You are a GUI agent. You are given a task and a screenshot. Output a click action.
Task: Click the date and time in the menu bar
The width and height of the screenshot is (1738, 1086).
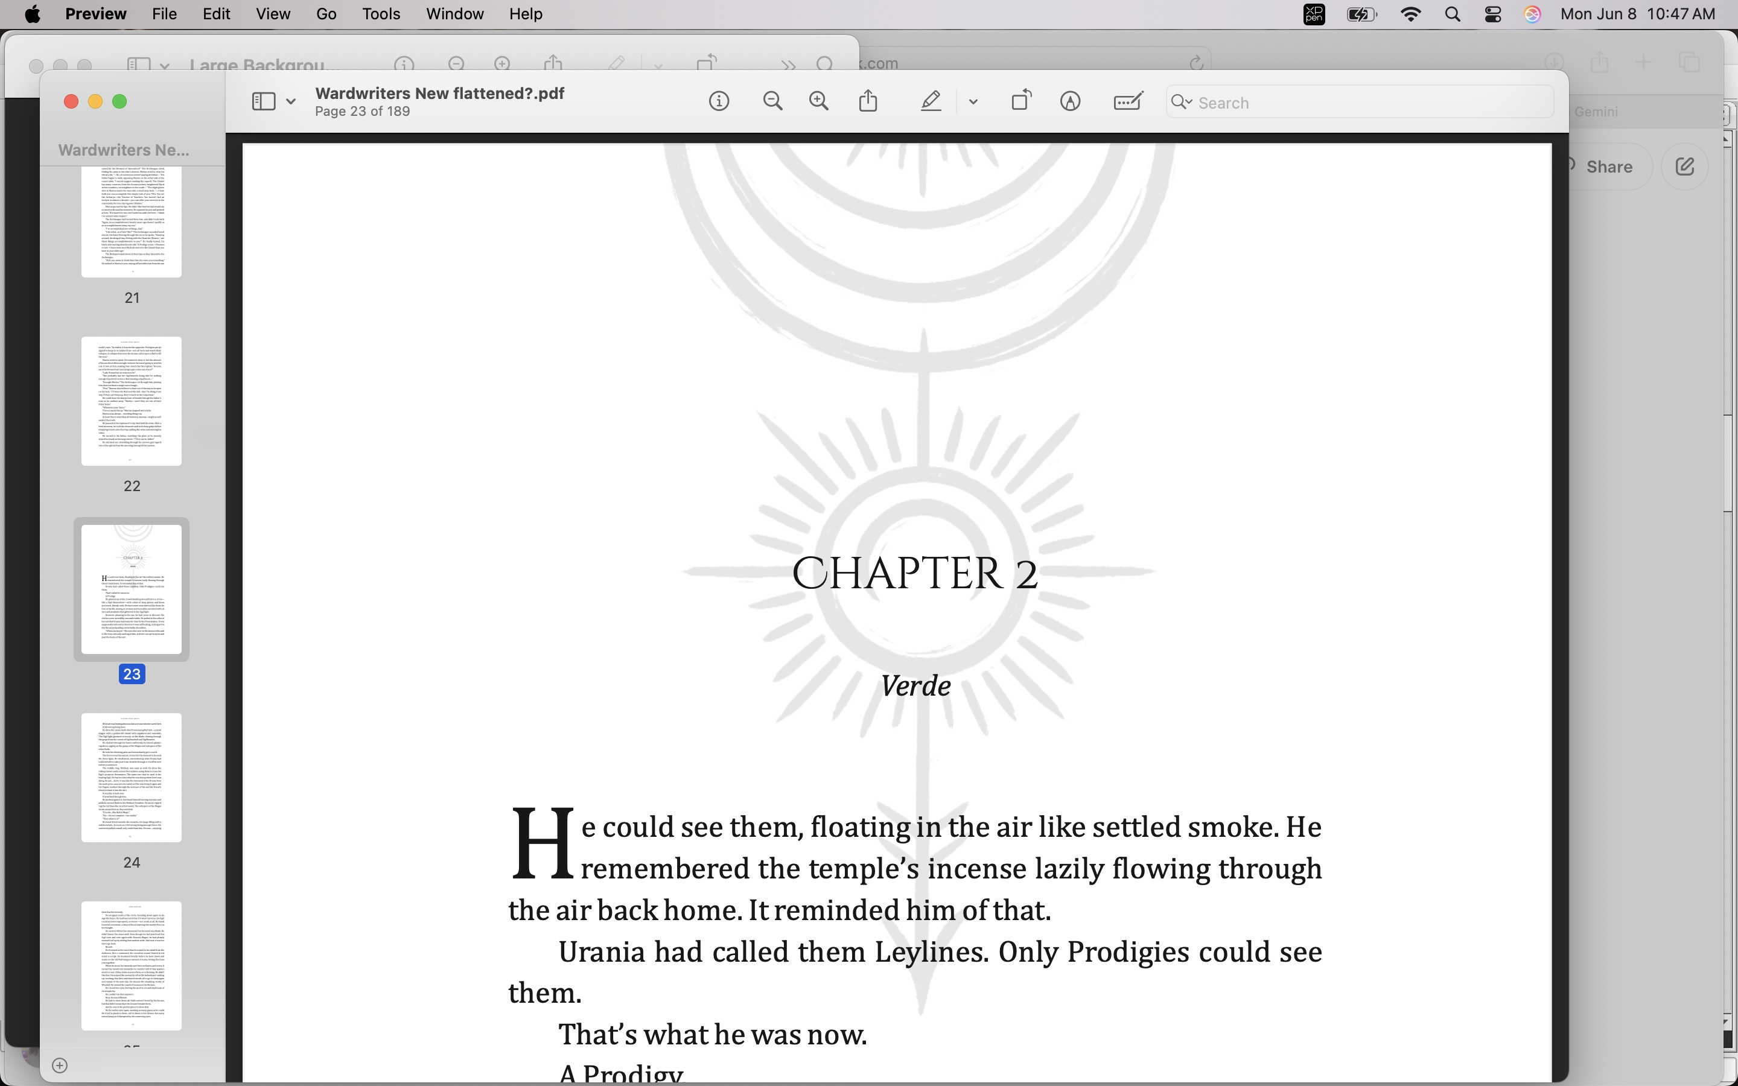click(x=1637, y=14)
